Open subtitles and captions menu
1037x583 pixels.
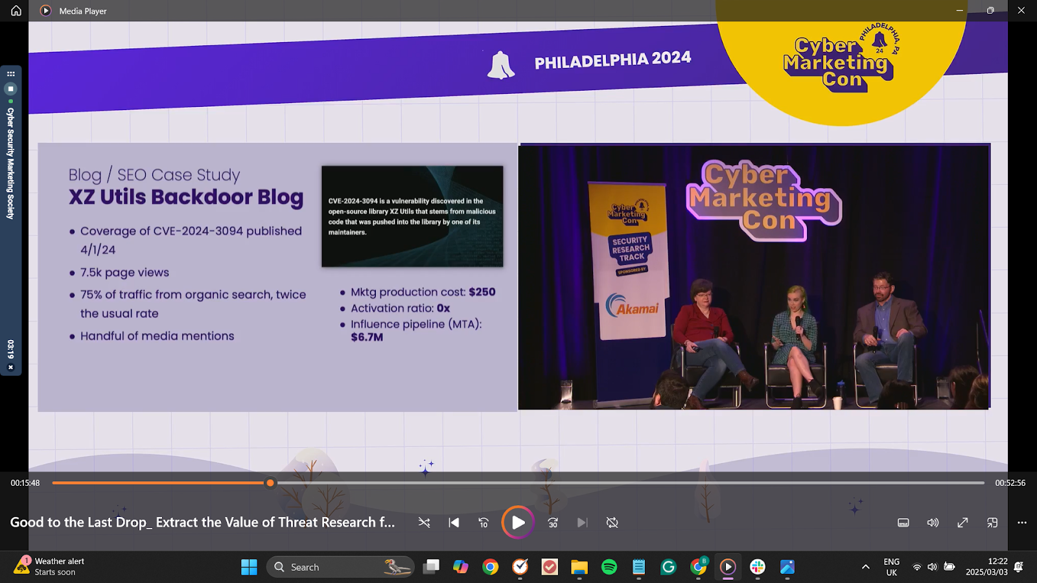click(903, 522)
